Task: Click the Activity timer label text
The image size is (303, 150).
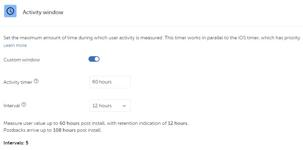Action: 18,82
